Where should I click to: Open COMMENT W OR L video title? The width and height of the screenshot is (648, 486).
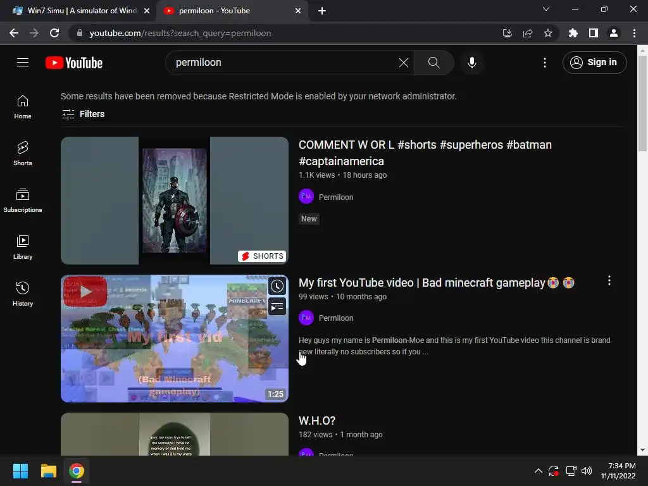coord(425,153)
